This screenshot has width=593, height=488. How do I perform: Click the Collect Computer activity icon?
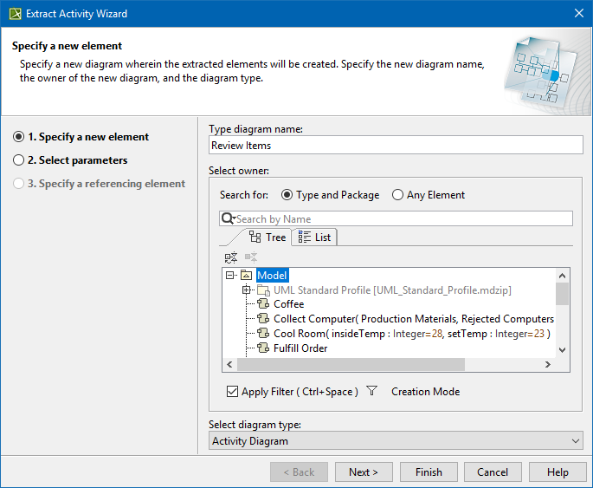(264, 319)
